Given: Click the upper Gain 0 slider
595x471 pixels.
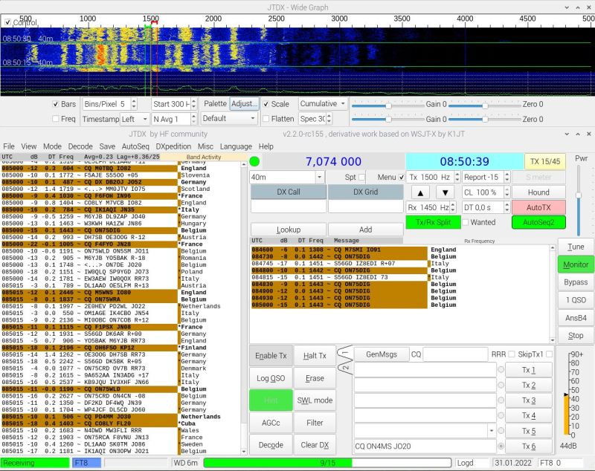Looking at the screenshot, I should 387,105.
